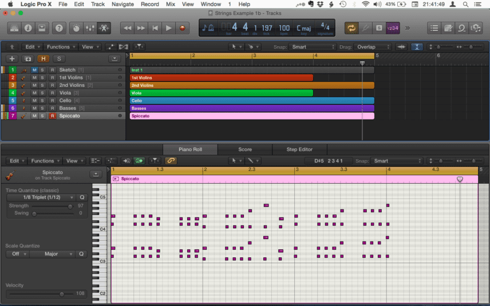Open Scale Quantize Off dropdown

(18, 254)
